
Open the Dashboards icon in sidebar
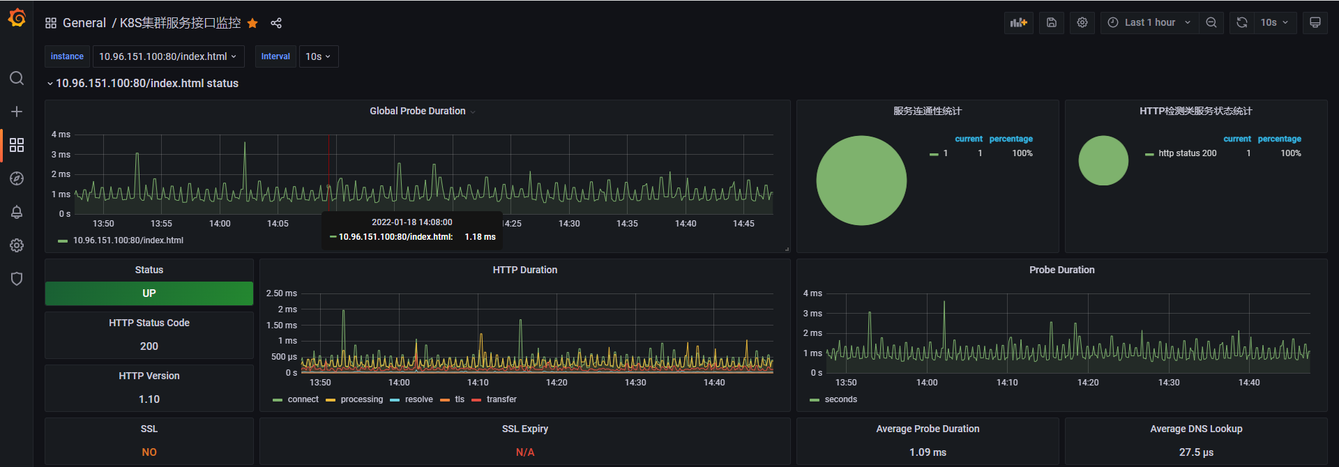[x=17, y=145]
